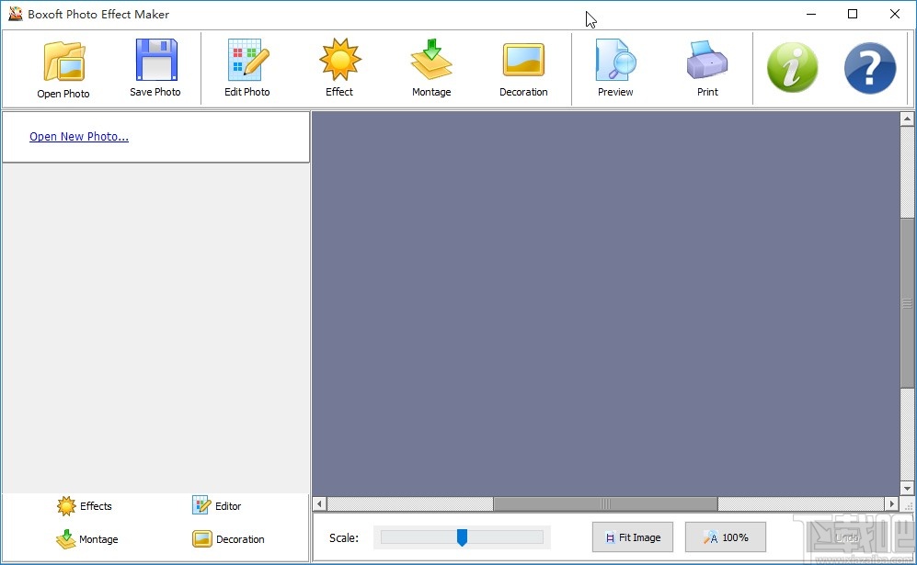Select the Decoration tab at bottom left

pyautogui.click(x=229, y=539)
